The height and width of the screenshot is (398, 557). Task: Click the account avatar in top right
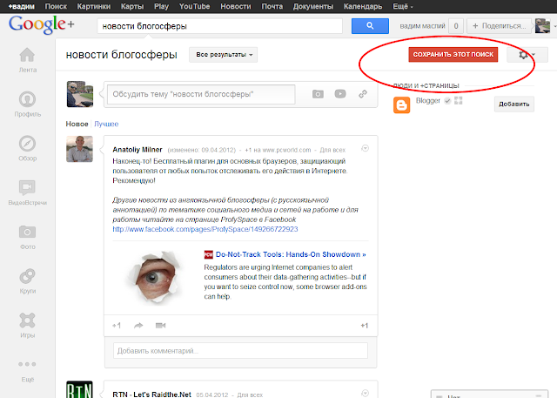click(542, 26)
